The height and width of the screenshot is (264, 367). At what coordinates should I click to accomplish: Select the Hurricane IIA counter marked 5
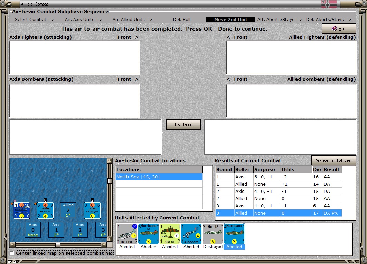click(148, 234)
